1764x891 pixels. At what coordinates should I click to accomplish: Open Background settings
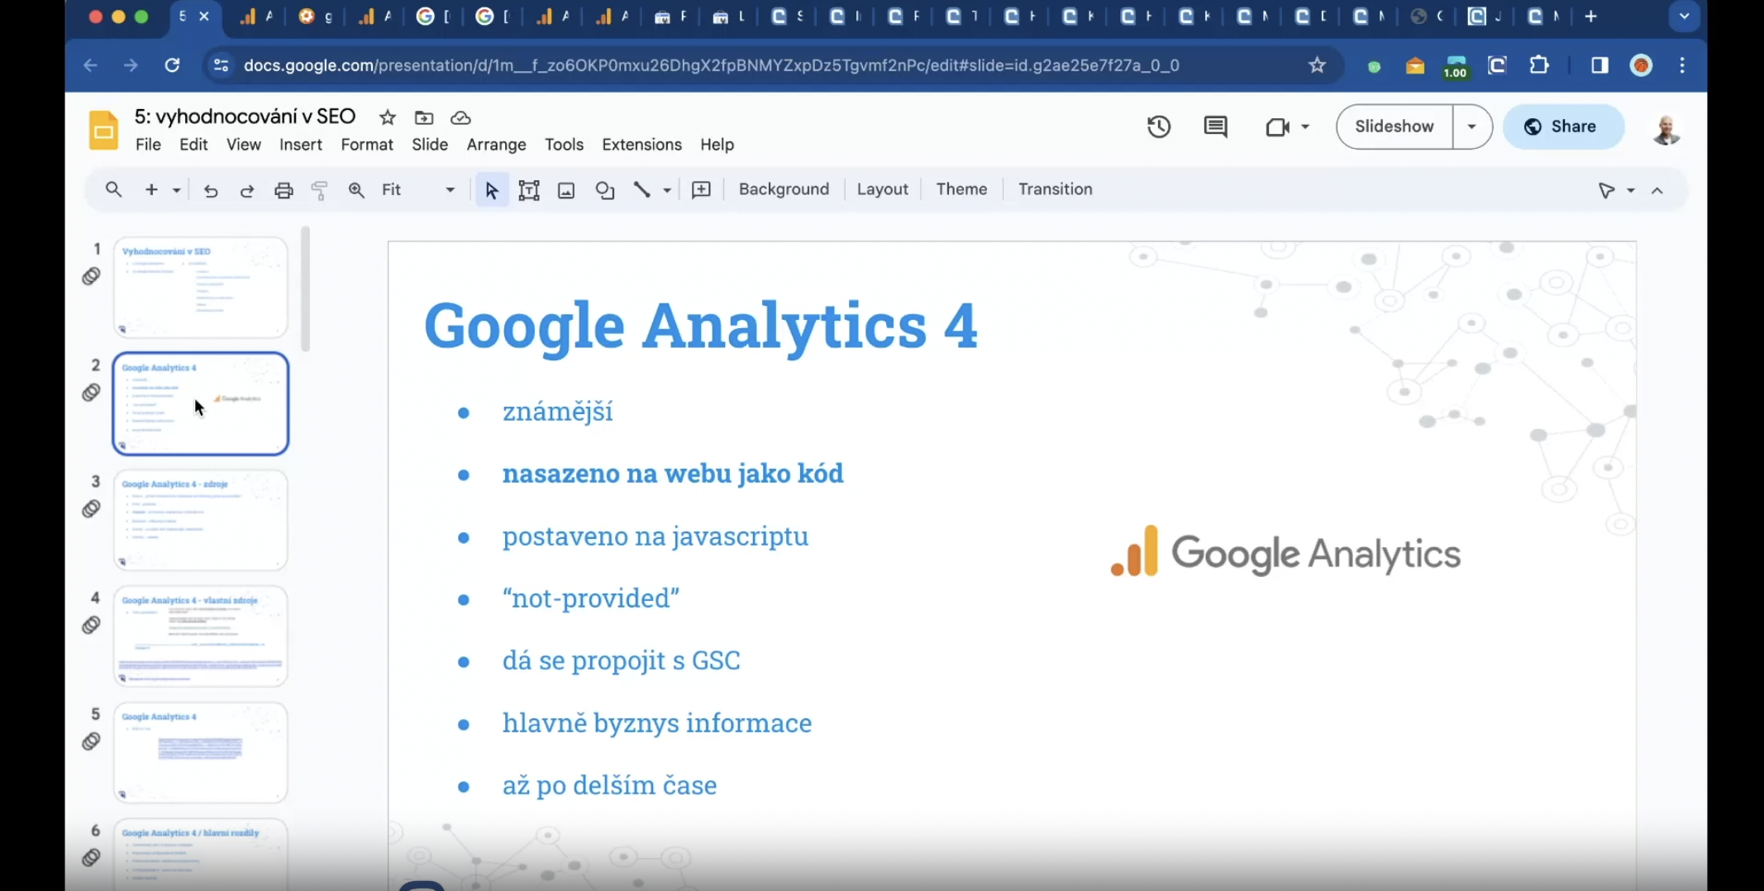click(784, 189)
